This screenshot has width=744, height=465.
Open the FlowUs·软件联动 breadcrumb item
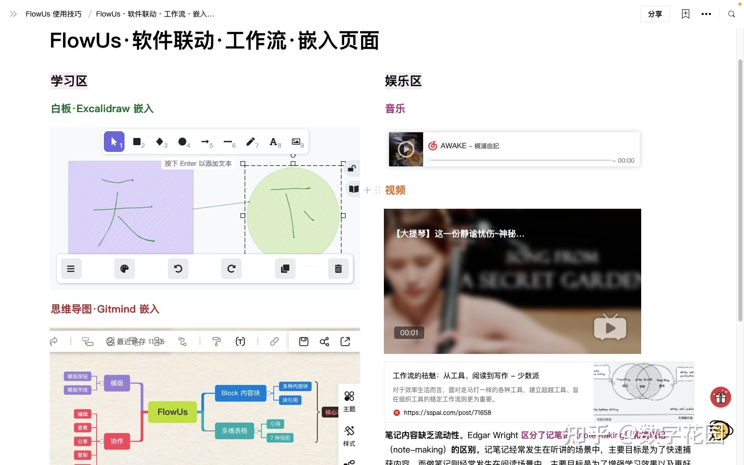[x=155, y=14]
